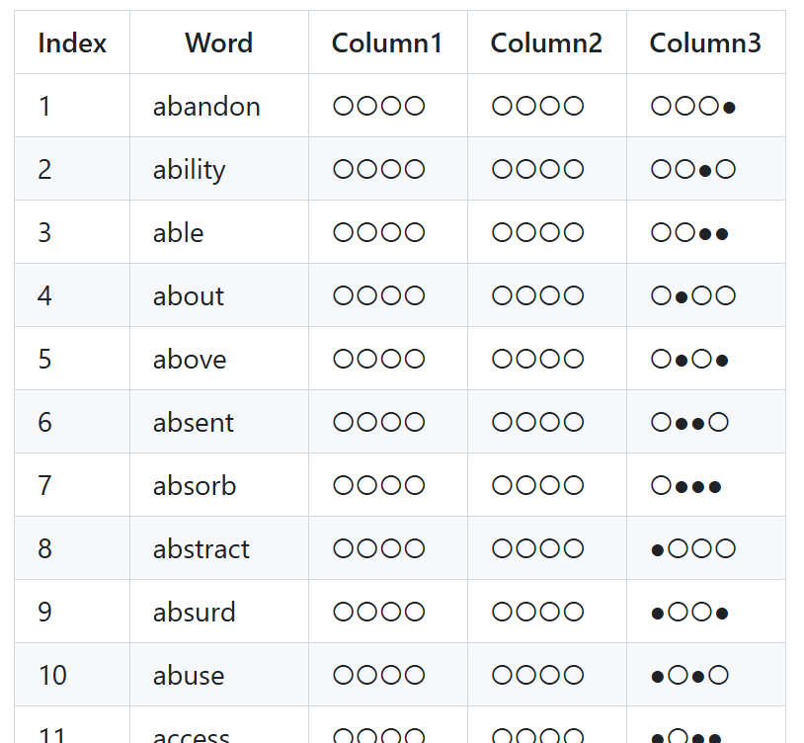The image size is (804, 743).
Task: Click index number 10 in the table
Action: pyautogui.click(x=52, y=676)
